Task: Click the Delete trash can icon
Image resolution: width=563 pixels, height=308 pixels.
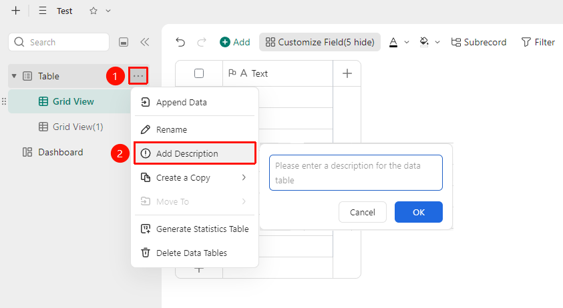Action: pos(146,253)
